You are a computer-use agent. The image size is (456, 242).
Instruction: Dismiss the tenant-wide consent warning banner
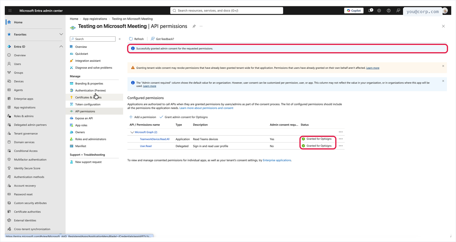(443, 66)
